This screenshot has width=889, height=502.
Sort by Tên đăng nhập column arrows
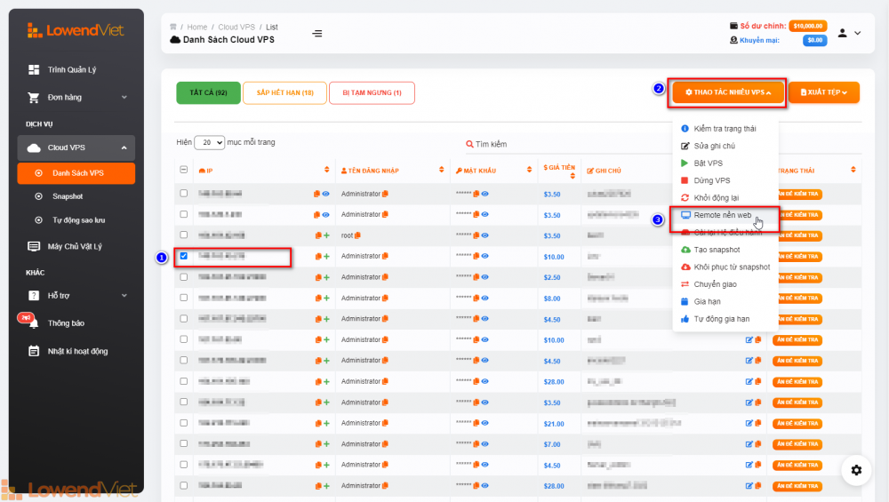(x=441, y=170)
